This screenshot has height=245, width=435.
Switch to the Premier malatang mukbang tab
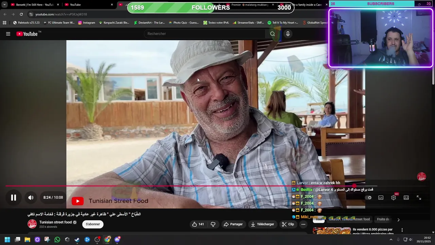250,5
